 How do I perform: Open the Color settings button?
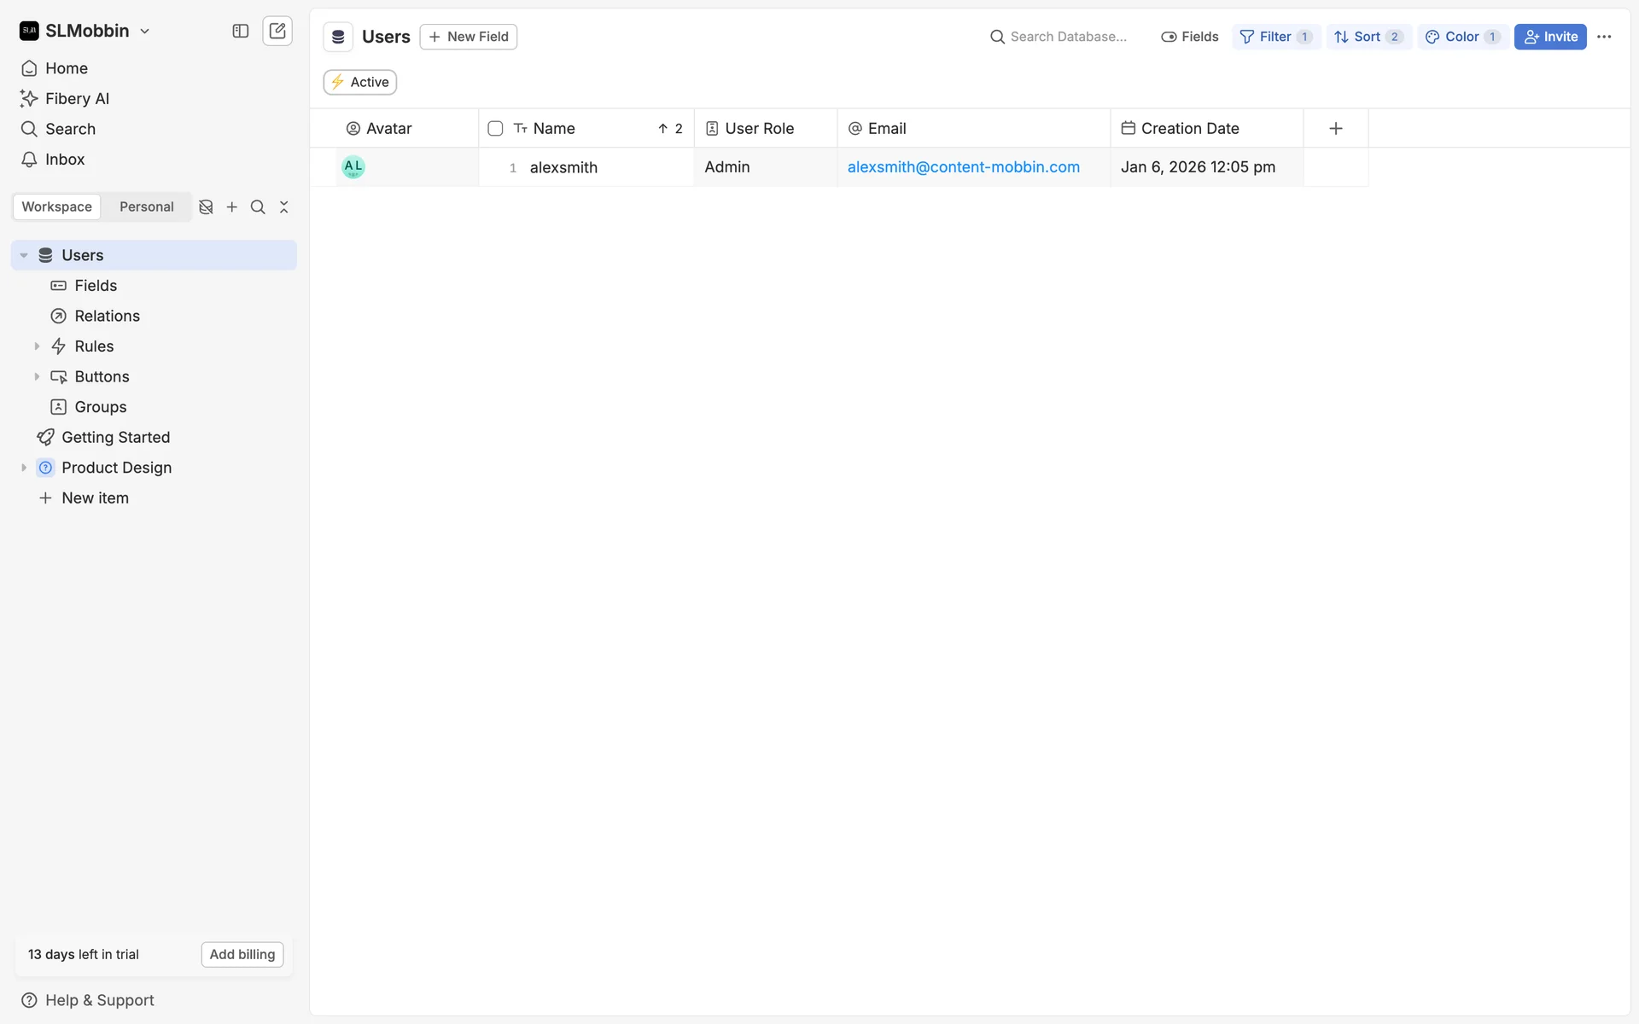coord(1461,37)
